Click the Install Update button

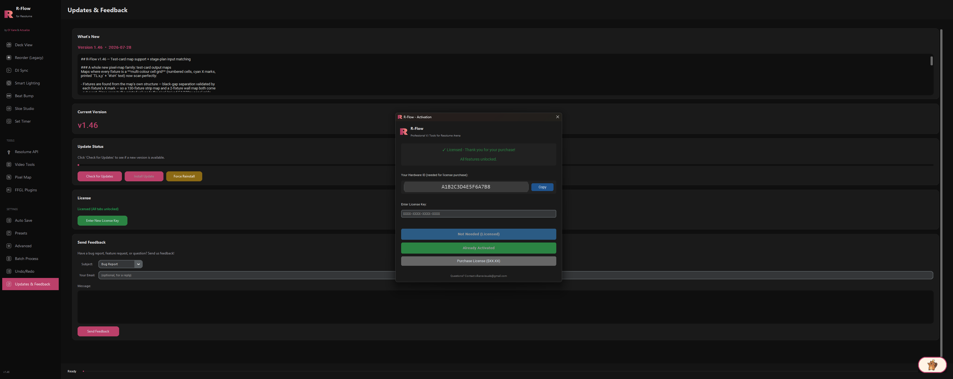click(x=144, y=176)
